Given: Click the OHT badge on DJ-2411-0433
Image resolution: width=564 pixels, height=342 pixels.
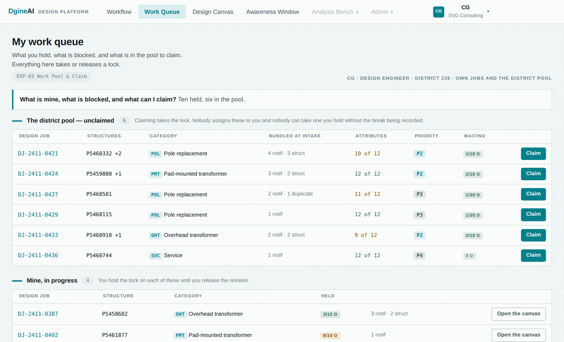Looking at the screenshot, I should tap(155, 235).
